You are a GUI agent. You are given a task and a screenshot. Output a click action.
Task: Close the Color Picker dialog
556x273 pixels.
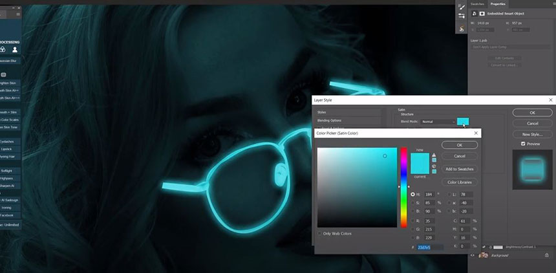pos(476,133)
